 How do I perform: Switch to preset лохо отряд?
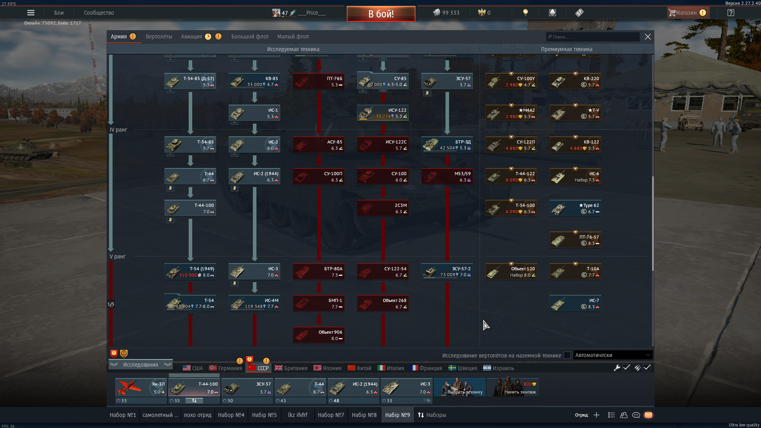click(x=197, y=415)
